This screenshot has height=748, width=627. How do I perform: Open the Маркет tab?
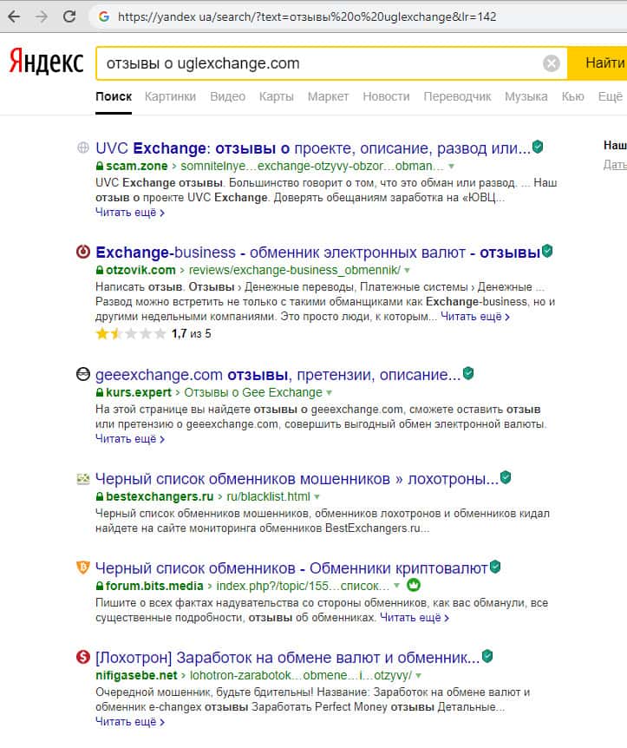[328, 97]
